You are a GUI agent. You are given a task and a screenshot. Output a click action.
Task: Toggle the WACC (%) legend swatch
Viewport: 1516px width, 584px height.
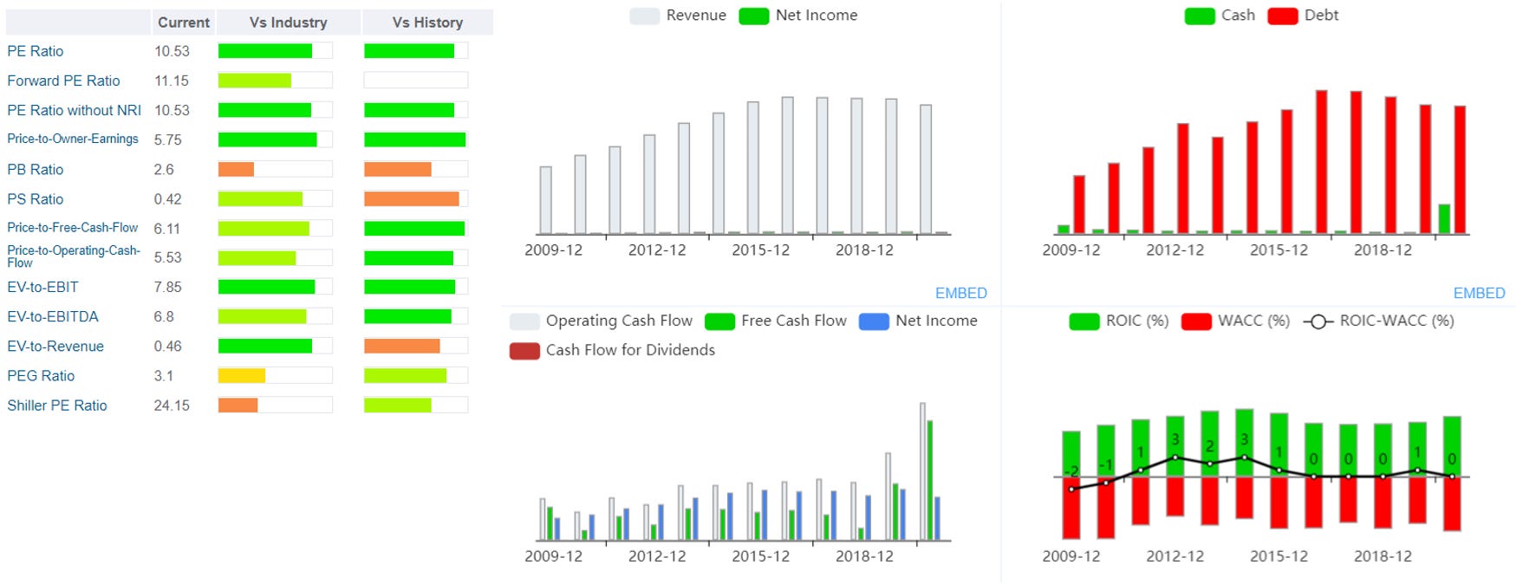click(1196, 321)
